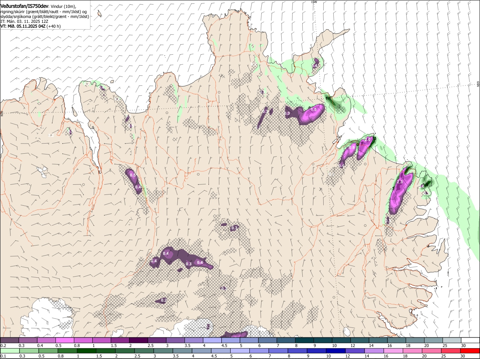Select the top-row swatch between 20 and 25

[433, 340]
